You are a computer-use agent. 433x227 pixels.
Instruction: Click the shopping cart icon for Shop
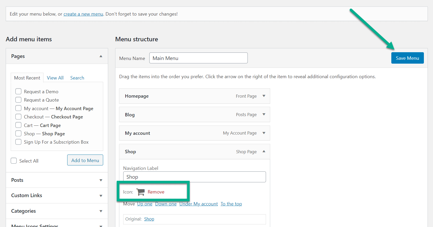[x=140, y=192]
